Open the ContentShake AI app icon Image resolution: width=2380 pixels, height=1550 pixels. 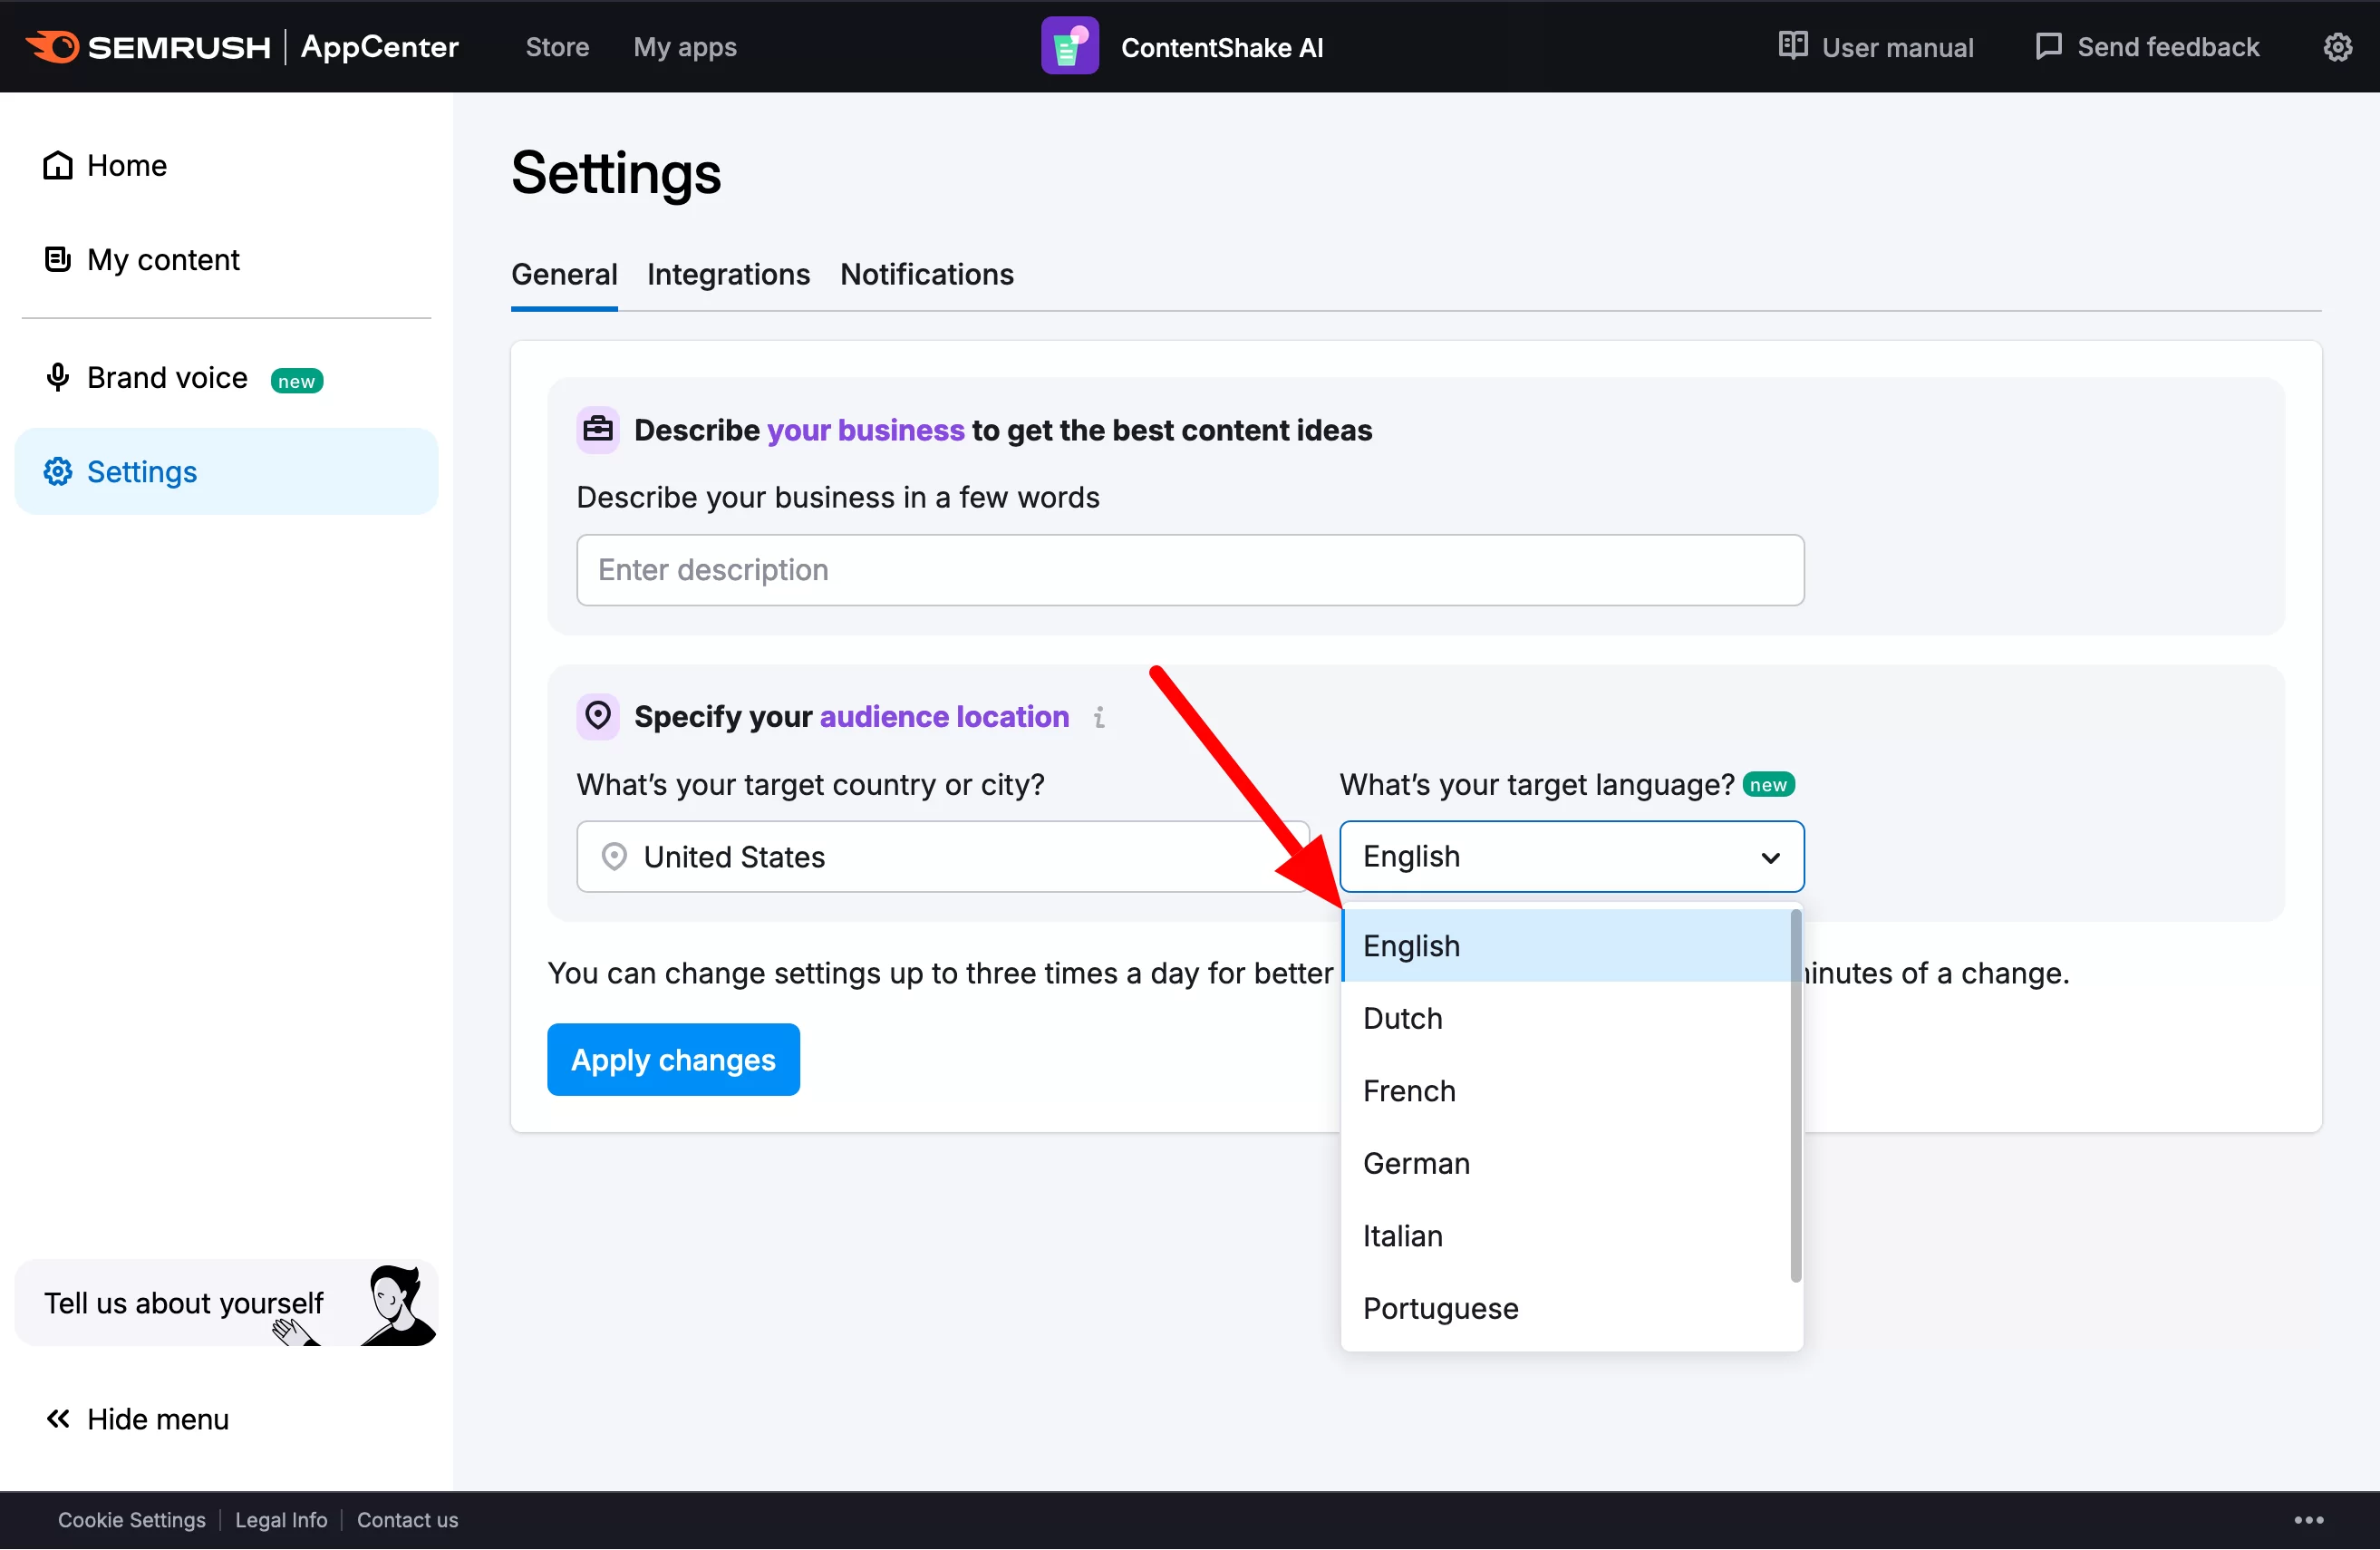1069,46
